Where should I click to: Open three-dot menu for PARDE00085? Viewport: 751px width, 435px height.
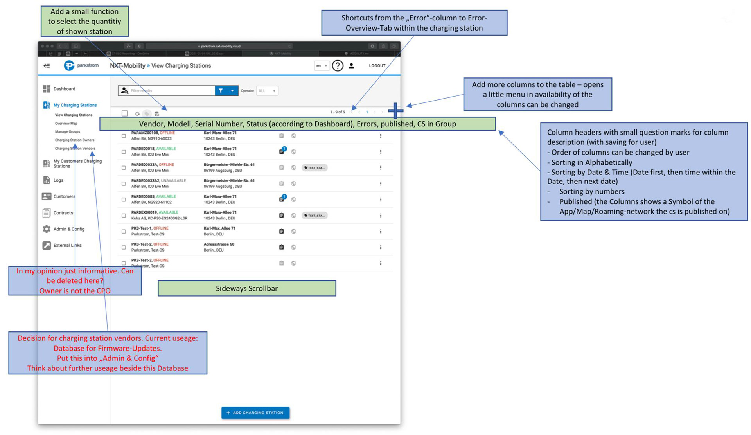tap(381, 200)
